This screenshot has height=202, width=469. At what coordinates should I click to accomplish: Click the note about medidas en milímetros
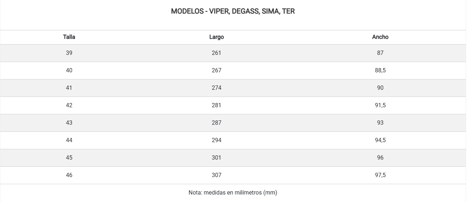pos(233,193)
